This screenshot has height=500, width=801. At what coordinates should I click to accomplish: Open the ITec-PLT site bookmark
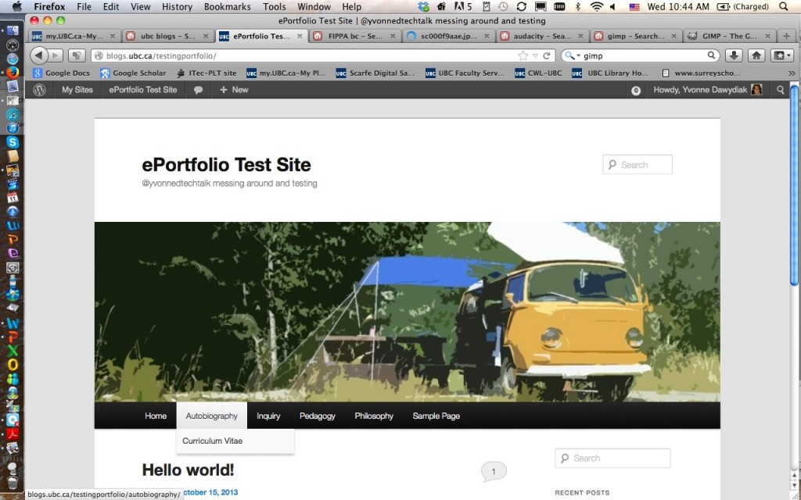tap(207, 73)
